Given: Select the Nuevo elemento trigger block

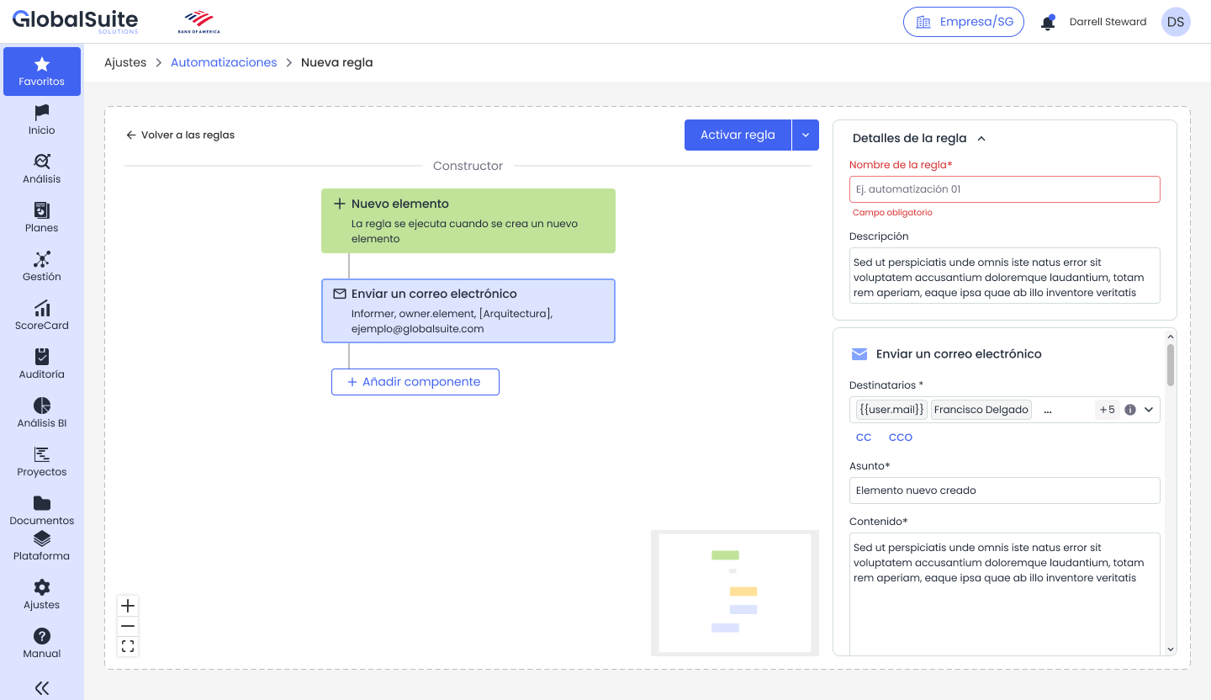Looking at the screenshot, I should pyautogui.click(x=468, y=220).
